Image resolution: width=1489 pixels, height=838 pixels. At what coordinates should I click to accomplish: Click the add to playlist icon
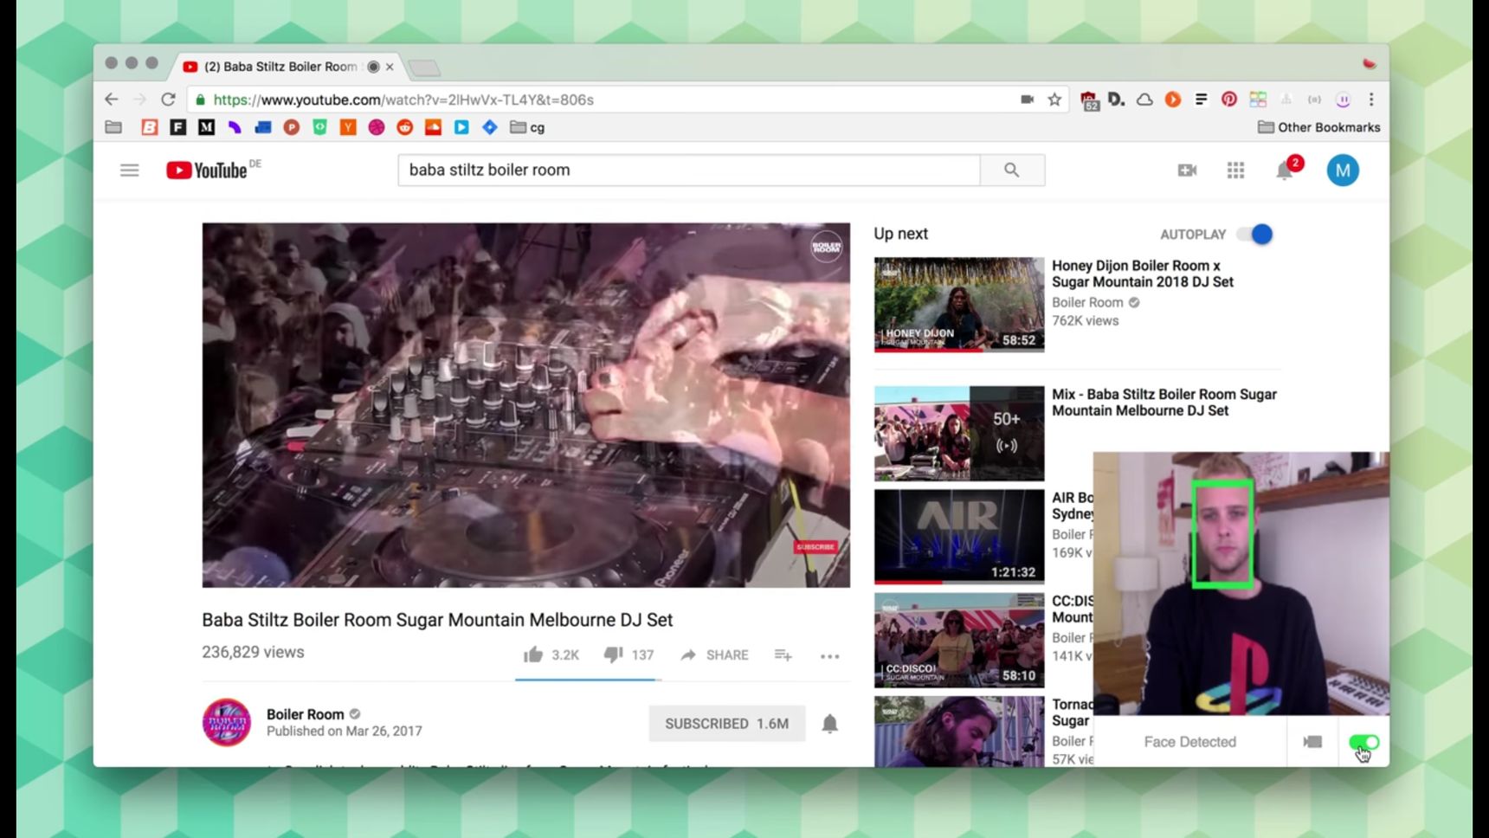(783, 655)
